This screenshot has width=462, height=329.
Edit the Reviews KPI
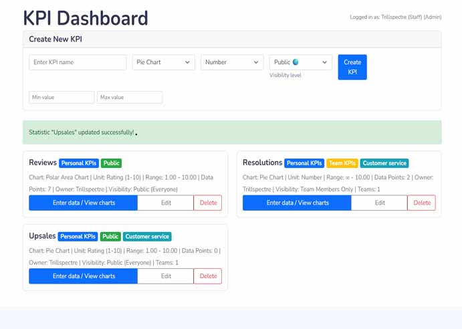pyautogui.click(x=166, y=203)
